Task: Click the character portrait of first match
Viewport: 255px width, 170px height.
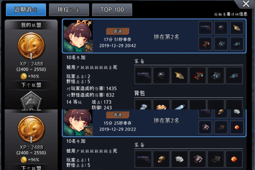Action: [x=78, y=36]
